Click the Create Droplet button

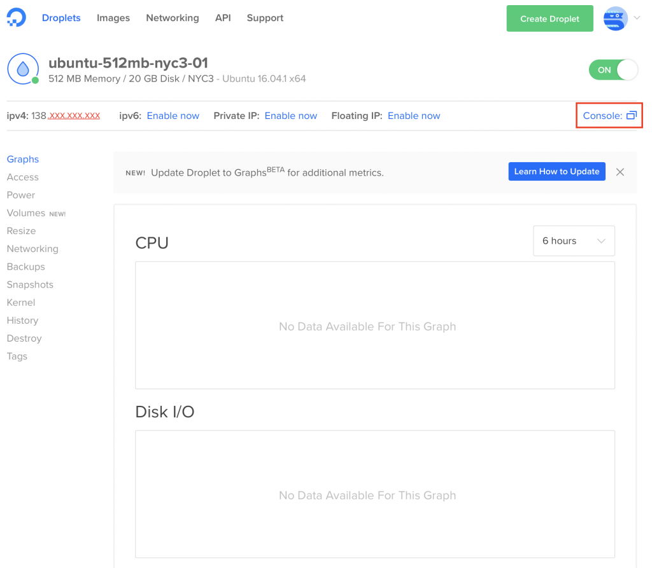coord(549,18)
